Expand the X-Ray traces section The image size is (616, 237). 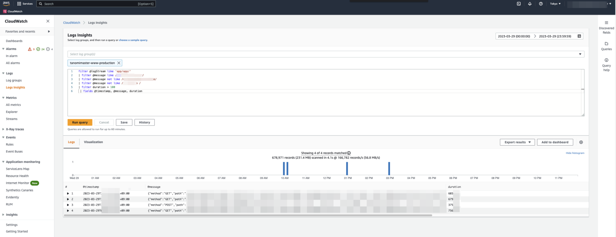click(3, 129)
